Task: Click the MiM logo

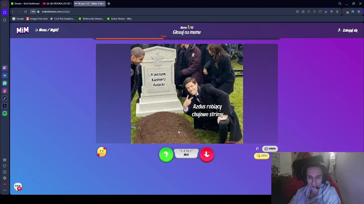Action: click(22, 30)
